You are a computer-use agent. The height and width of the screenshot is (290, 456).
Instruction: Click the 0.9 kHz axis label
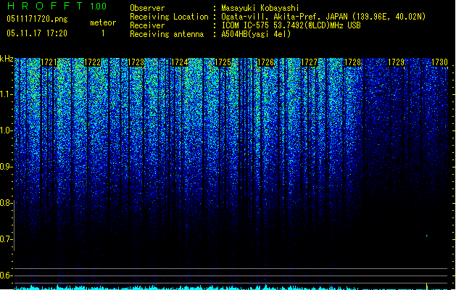coord(6,167)
